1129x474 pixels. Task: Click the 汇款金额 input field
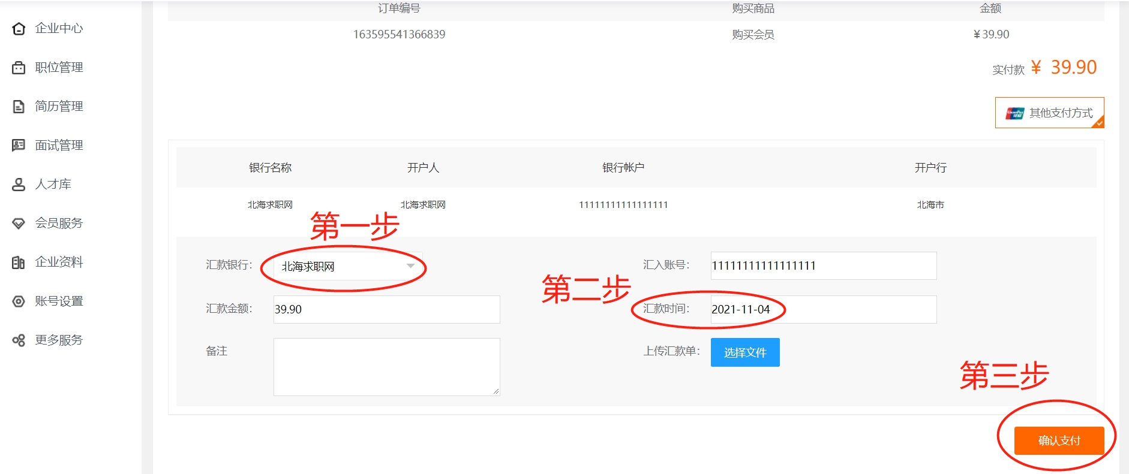(x=387, y=309)
